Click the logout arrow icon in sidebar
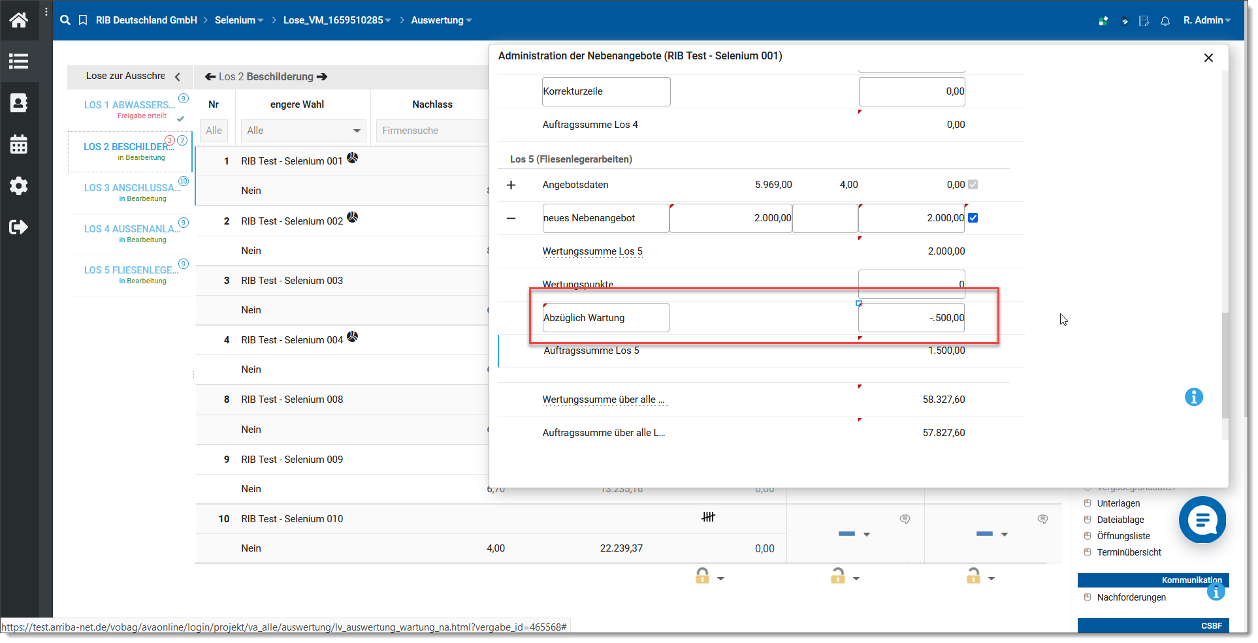The width and height of the screenshot is (1258, 643). [x=18, y=227]
